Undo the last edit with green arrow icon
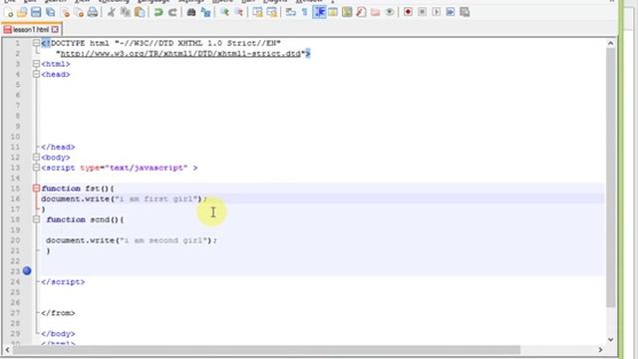The image size is (638, 359). 159,12
